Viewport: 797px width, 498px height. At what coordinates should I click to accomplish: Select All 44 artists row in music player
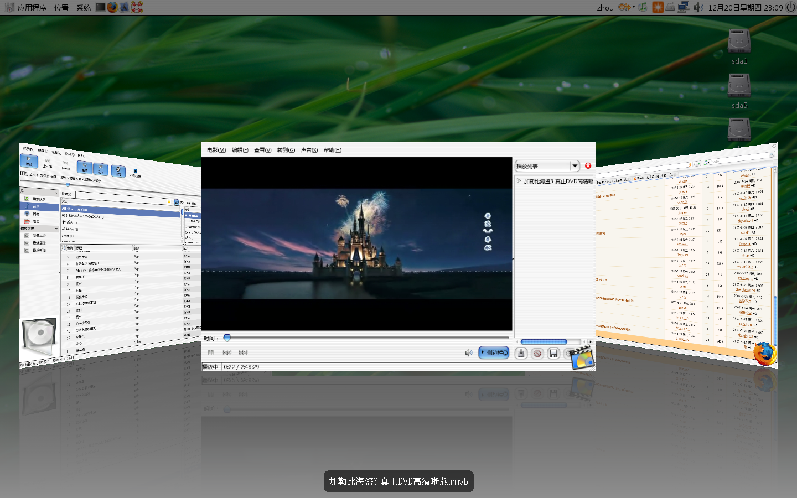coord(120,210)
